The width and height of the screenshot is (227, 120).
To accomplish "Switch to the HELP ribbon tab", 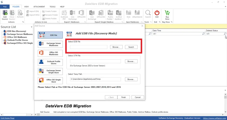I will coord(62,6).
